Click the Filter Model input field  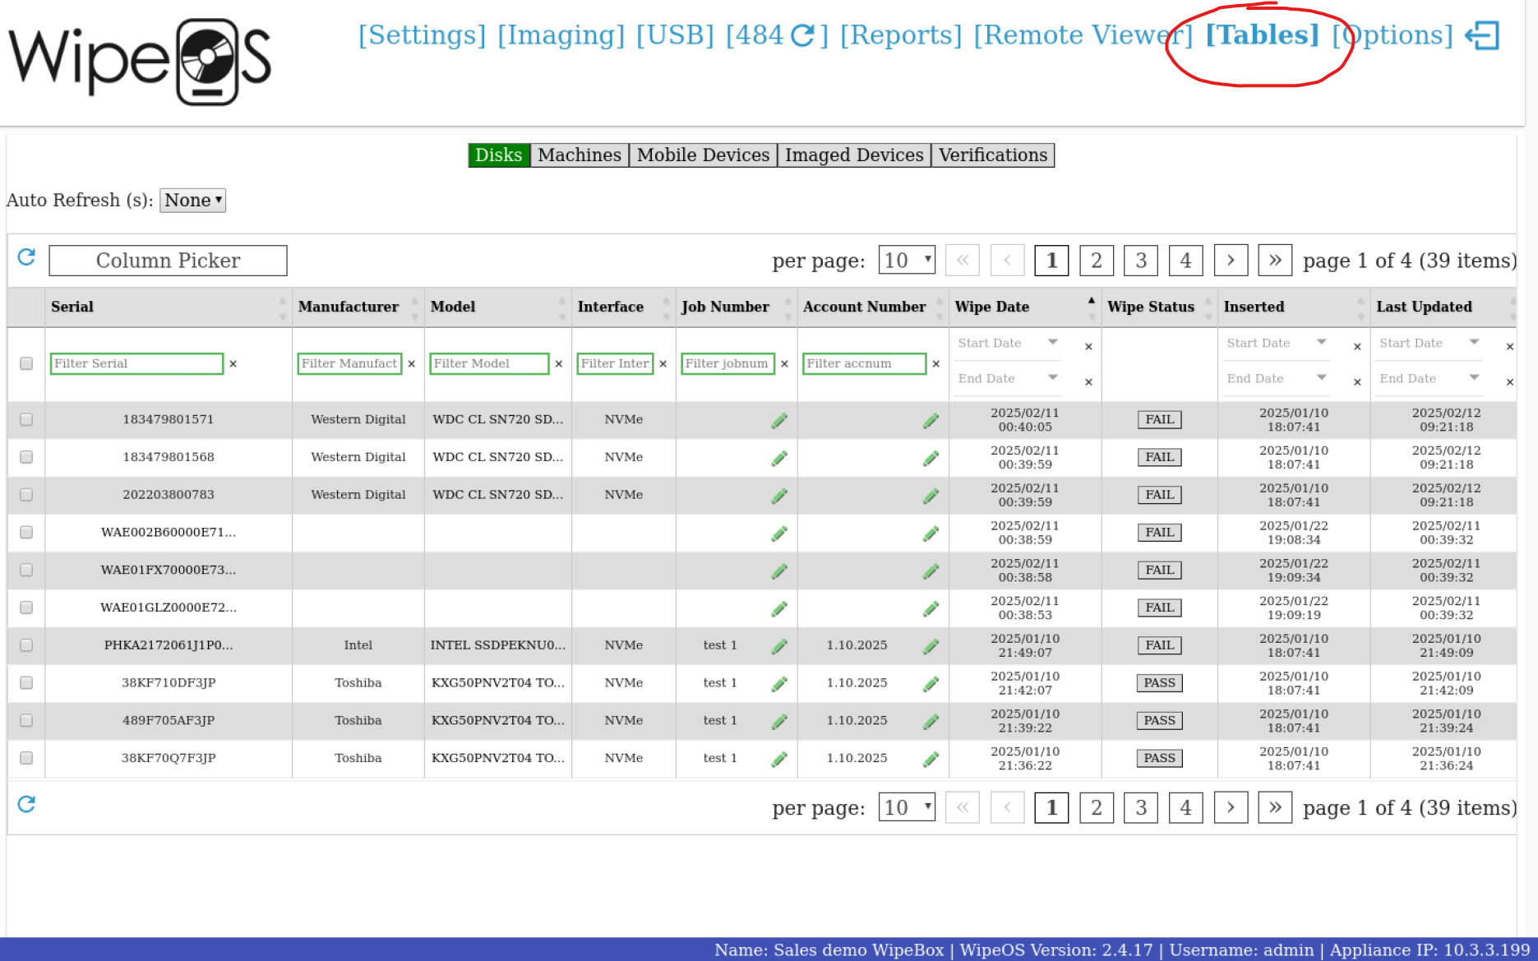point(489,363)
